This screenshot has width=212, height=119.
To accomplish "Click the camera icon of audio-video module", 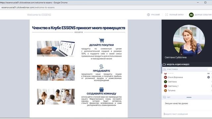I will [164, 64].
